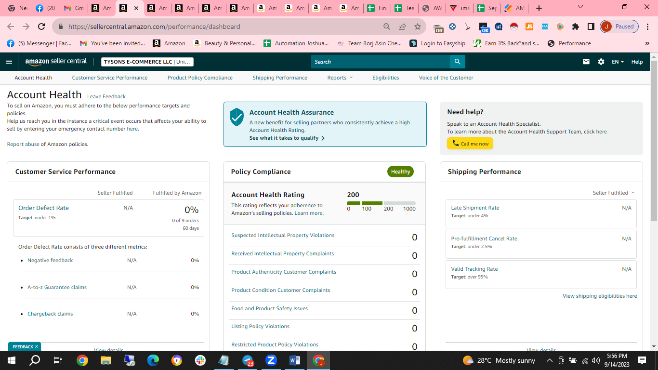This screenshot has height=370, width=658.
Task: Switch to Shipping Performance tab
Action: [280, 78]
